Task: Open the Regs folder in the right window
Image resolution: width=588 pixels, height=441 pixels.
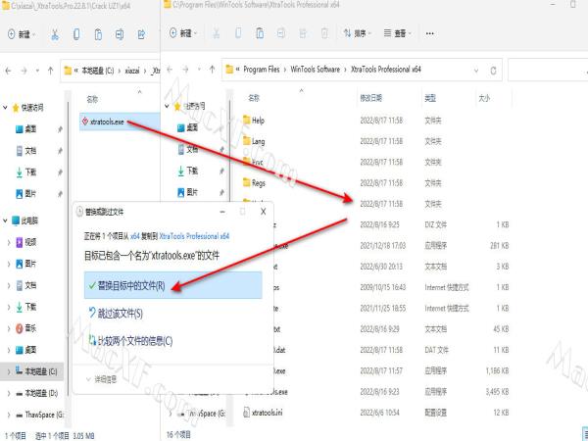Action: tap(254, 183)
